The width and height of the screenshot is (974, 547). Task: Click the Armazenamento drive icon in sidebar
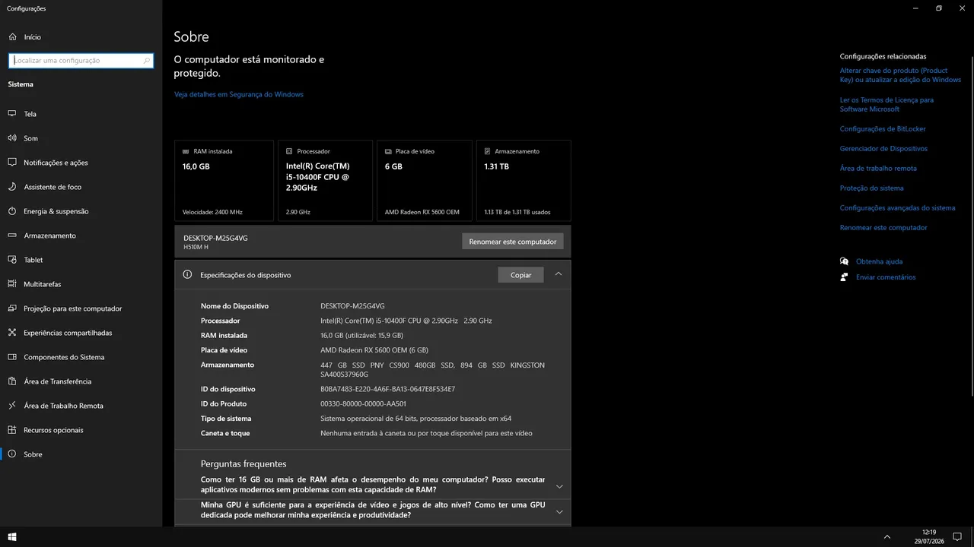(x=12, y=236)
